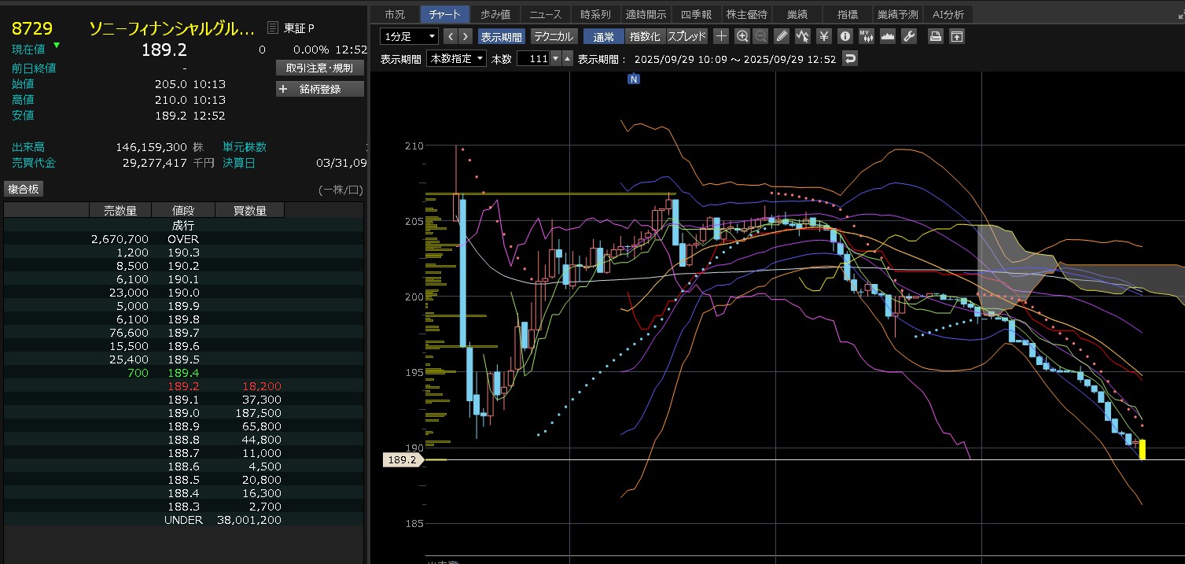Select the pencil drawing tool
The height and width of the screenshot is (564, 1185).
[781, 36]
